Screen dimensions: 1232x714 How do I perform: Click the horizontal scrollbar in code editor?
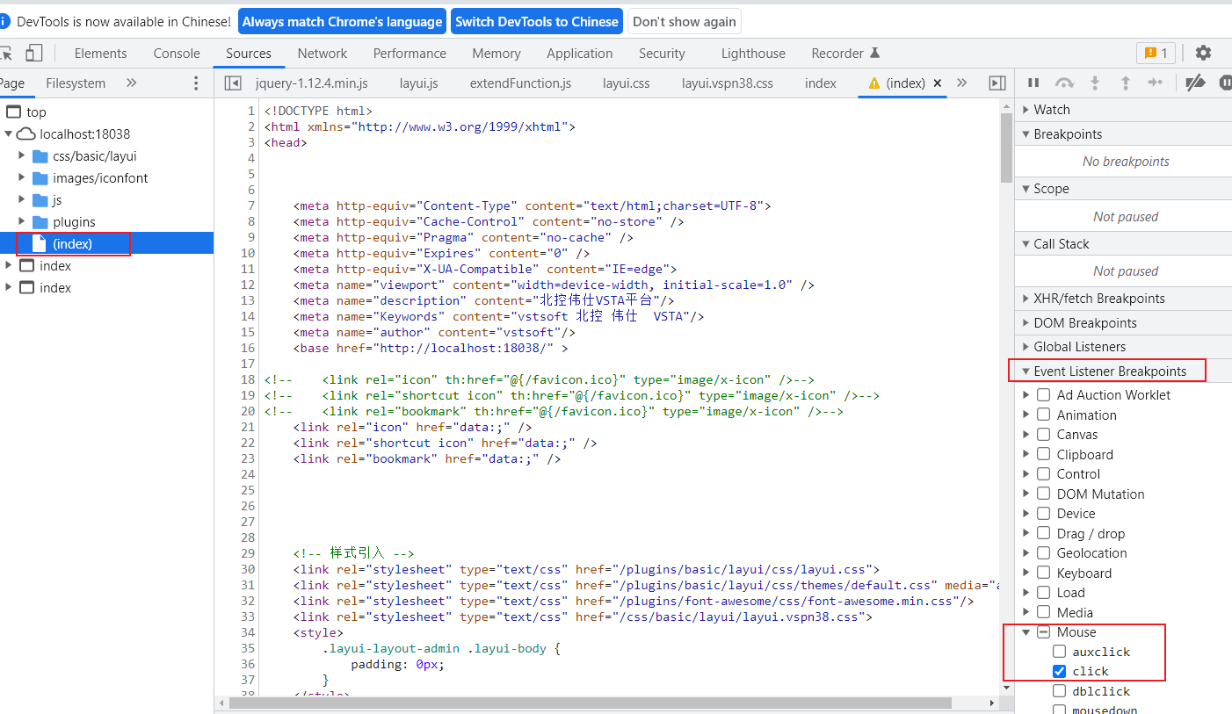coord(589,703)
